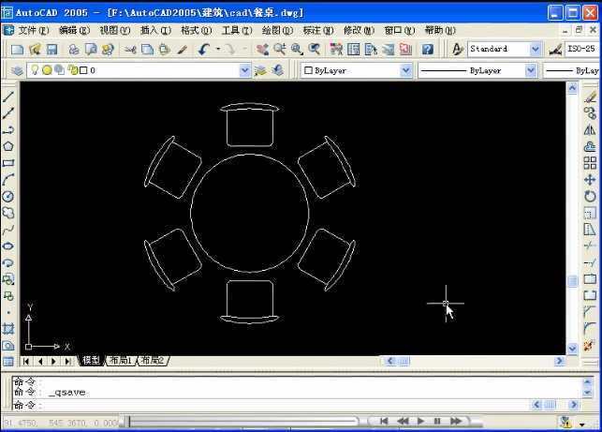Select the Arc tool
Screen dimensions: 602x432
pyautogui.click(x=8, y=180)
